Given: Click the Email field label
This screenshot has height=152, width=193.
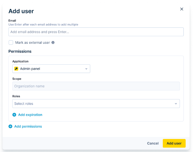Looking at the screenshot, I should click(12, 20).
